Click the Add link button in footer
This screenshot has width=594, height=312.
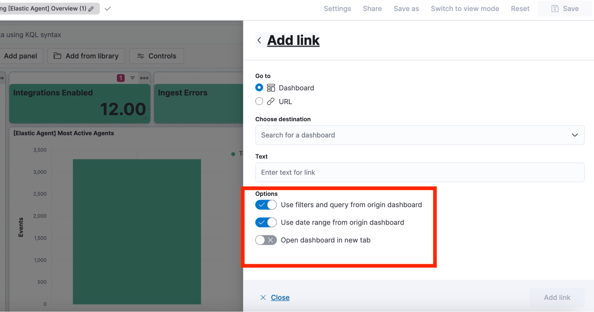(557, 297)
